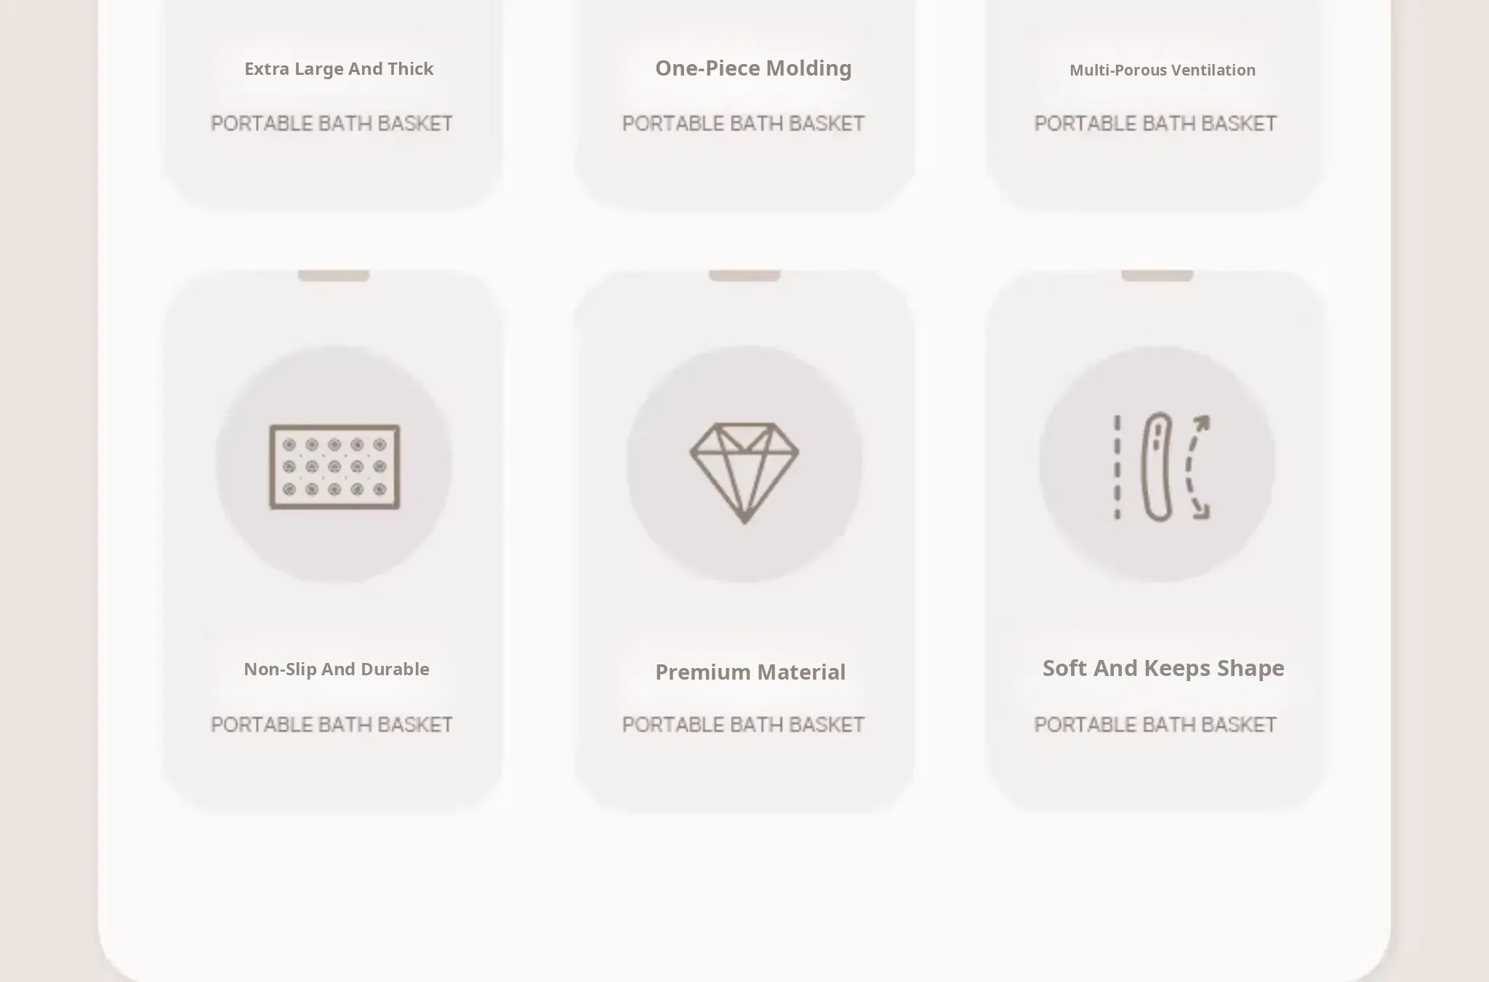The image size is (1489, 982).
Task: Click Portable Bath Basket under Non-Slip And Durable
Action: (332, 725)
